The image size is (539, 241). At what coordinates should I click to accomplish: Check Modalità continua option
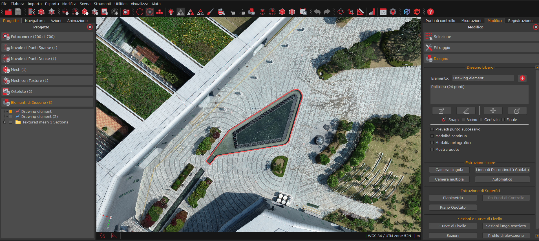[432, 136]
